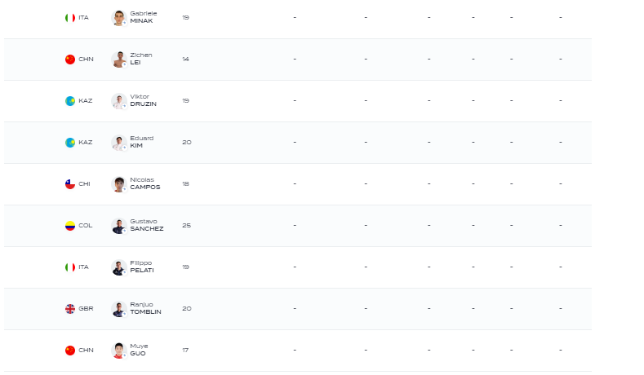
Task: Select Nicolas Campos's avatar picture
Action: click(x=119, y=184)
